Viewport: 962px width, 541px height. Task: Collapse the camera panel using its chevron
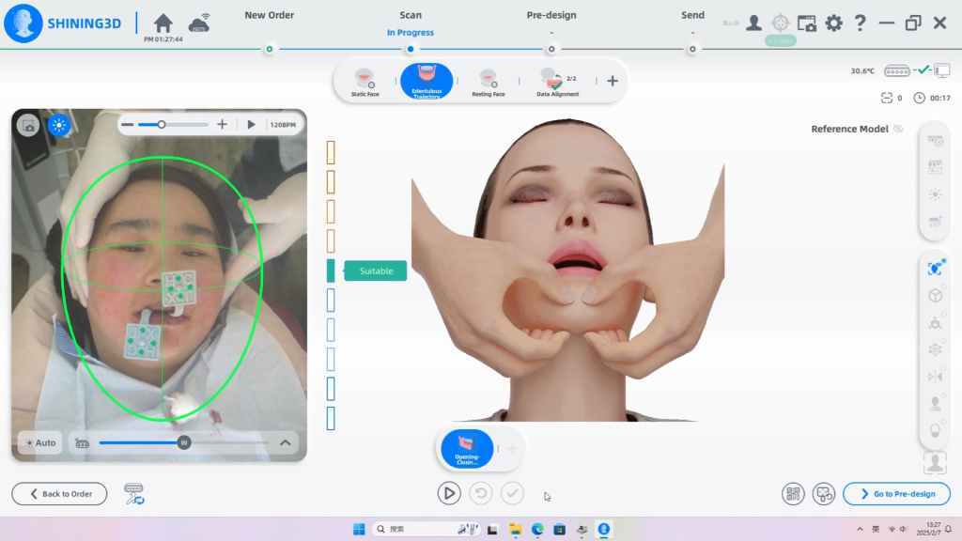(x=285, y=441)
